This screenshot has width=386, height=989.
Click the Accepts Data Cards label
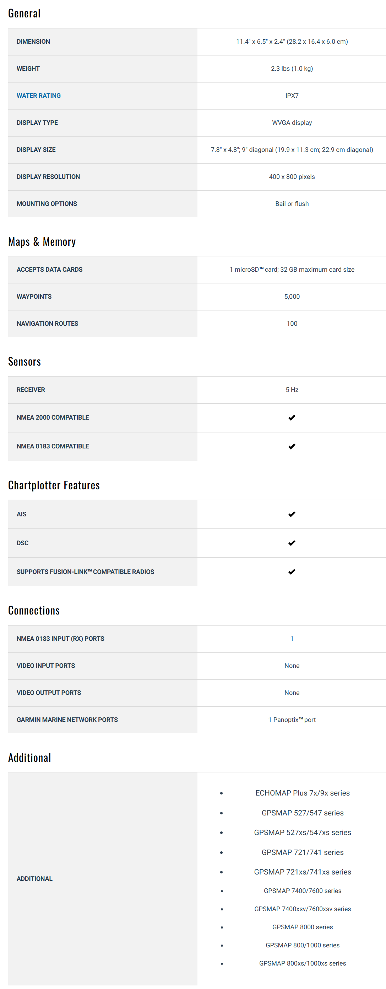tap(49, 270)
